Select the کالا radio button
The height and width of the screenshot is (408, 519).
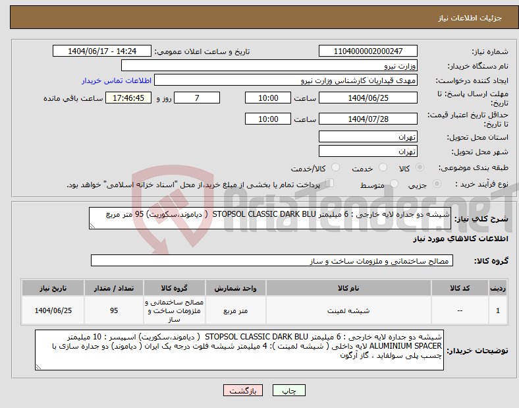[420, 167]
